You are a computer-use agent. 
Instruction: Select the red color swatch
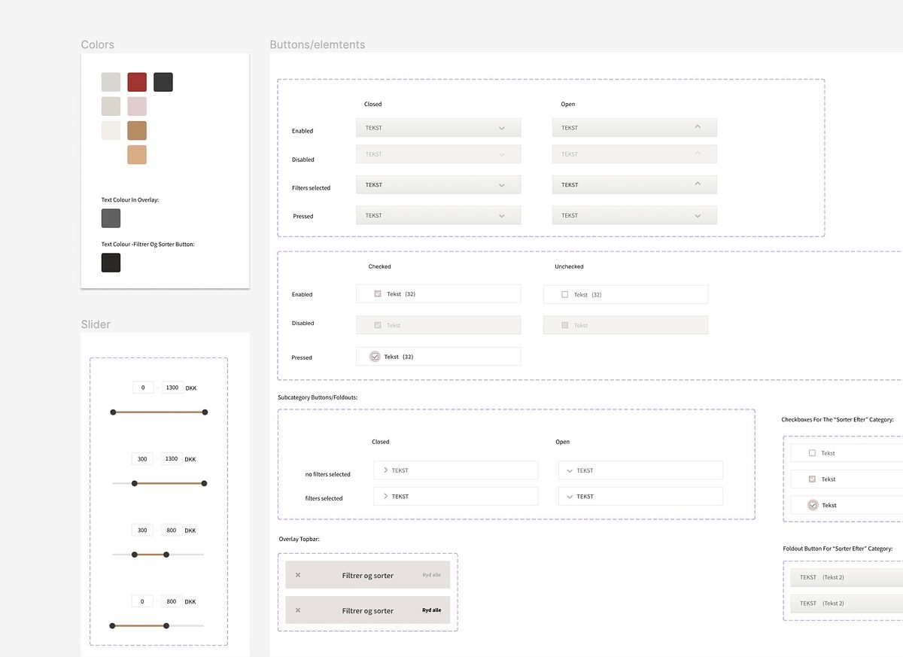tap(137, 82)
